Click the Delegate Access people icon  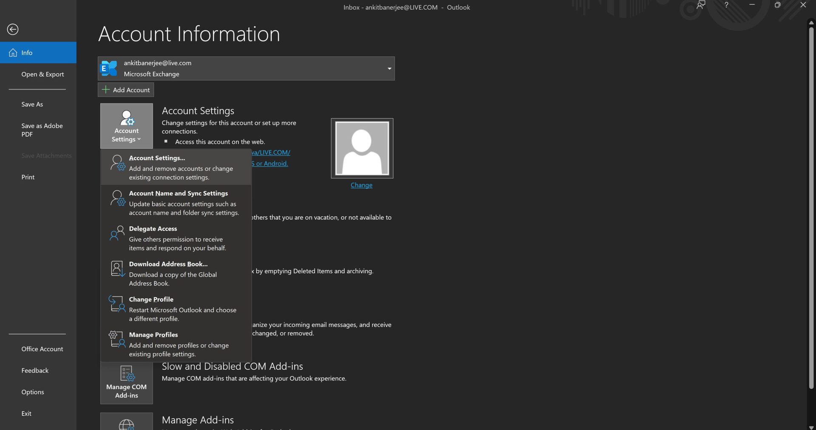(117, 233)
